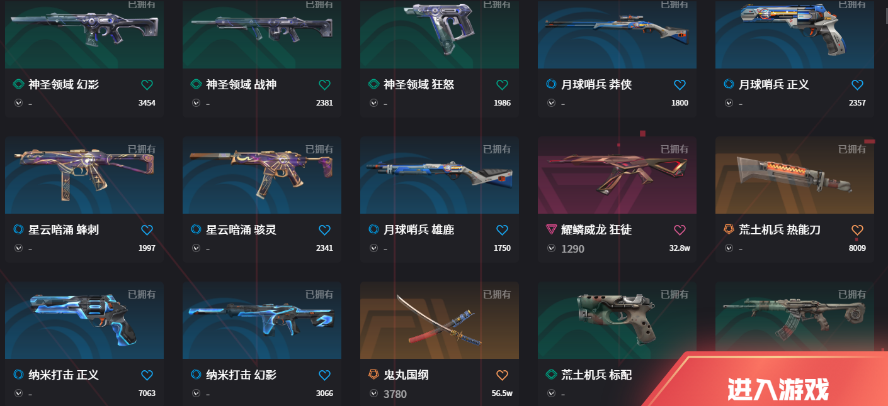
Task: Click orange tier icon beside 荒土机兵 热能刀
Action: (x=729, y=229)
